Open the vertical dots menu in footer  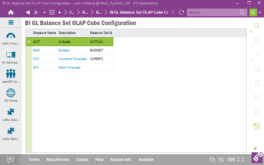(x=20, y=160)
